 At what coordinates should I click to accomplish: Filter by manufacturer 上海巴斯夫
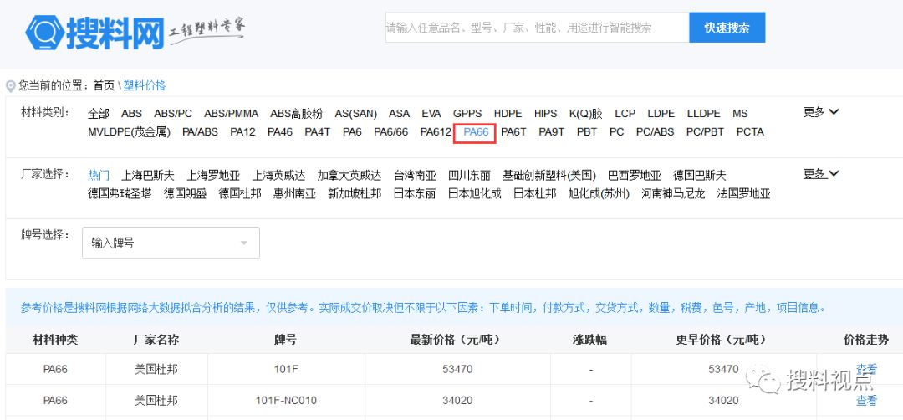coord(147,175)
